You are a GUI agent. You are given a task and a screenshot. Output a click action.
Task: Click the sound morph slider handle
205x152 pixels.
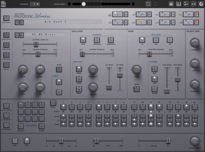click(83, 4)
